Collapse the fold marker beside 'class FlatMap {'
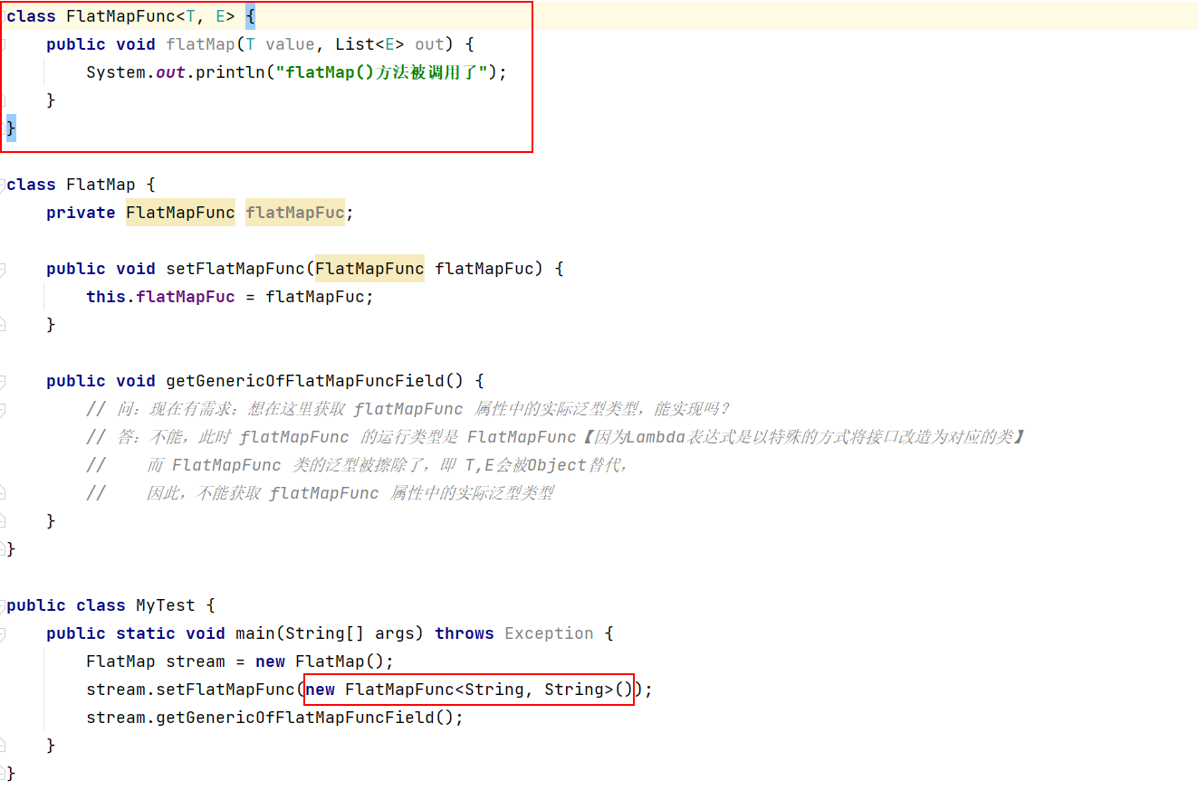This screenshot has width=1198, height=790. click(4, 185)
